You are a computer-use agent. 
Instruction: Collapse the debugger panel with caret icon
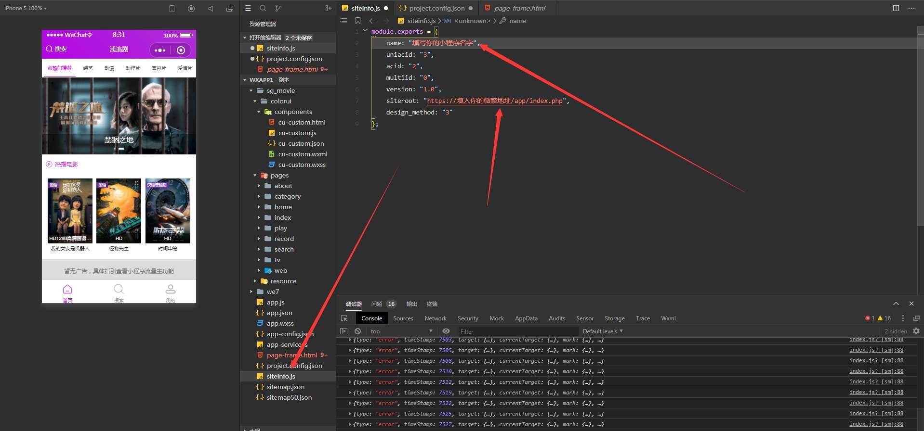(896, 304)
